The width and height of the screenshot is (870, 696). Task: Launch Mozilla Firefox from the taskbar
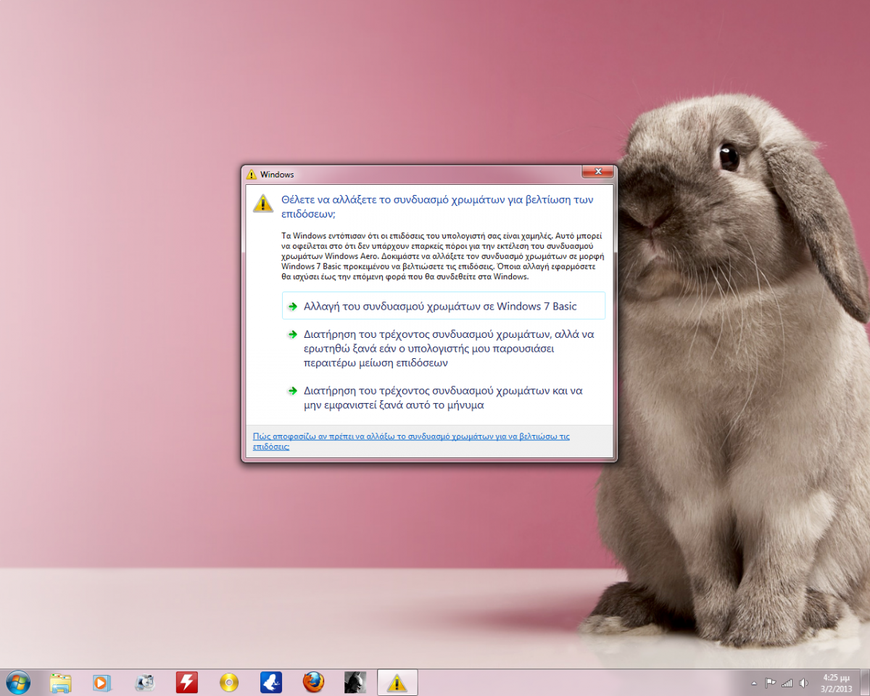point(313,682)
